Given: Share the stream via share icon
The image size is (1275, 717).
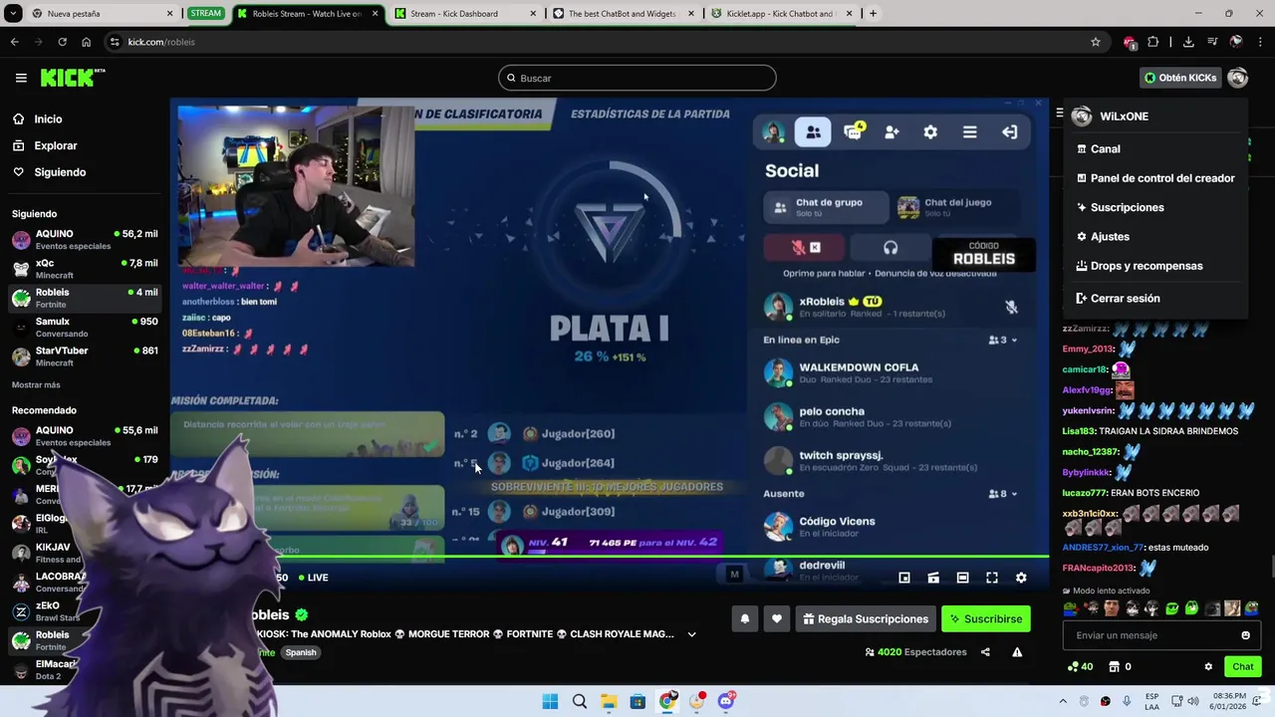Looking at the screenshot, I should coord(985,652).
